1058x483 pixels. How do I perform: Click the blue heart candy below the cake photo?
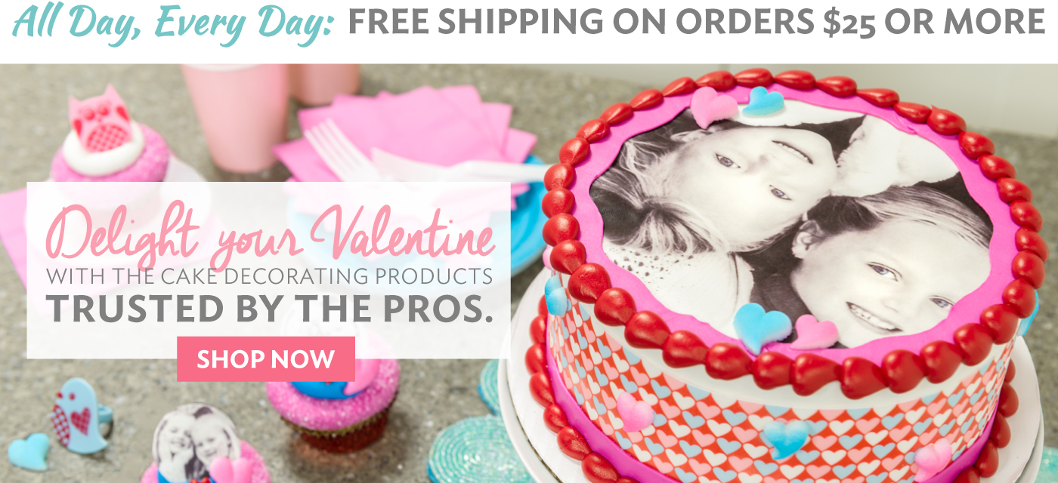pyautogui.click(x=762, y=328)
